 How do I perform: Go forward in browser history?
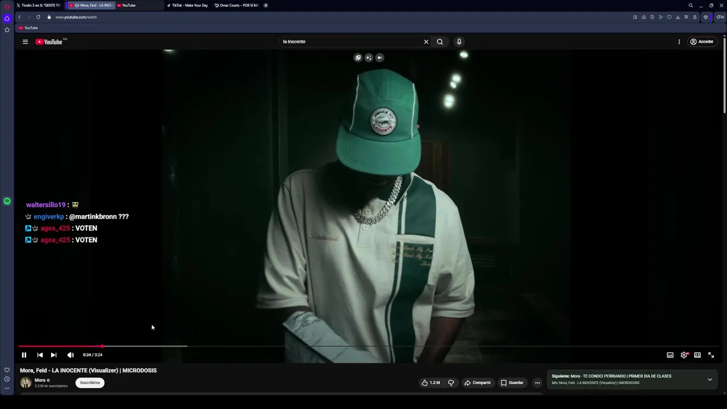pos(28,17)
